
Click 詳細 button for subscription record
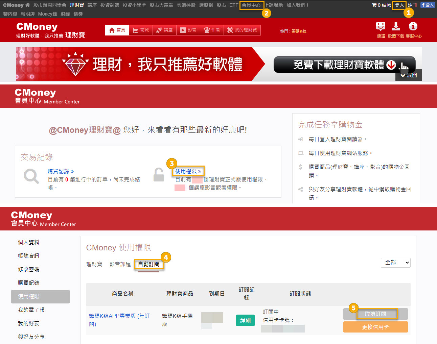point(245,320)
